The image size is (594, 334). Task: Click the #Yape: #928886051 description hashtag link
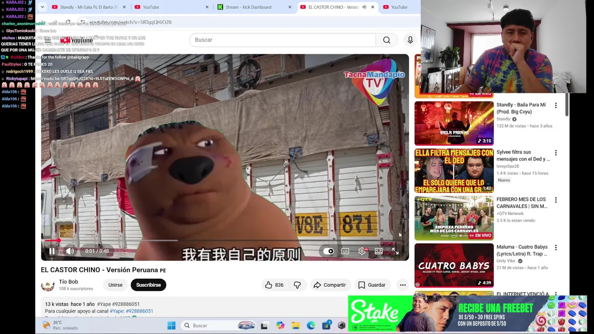click(131, 311)
